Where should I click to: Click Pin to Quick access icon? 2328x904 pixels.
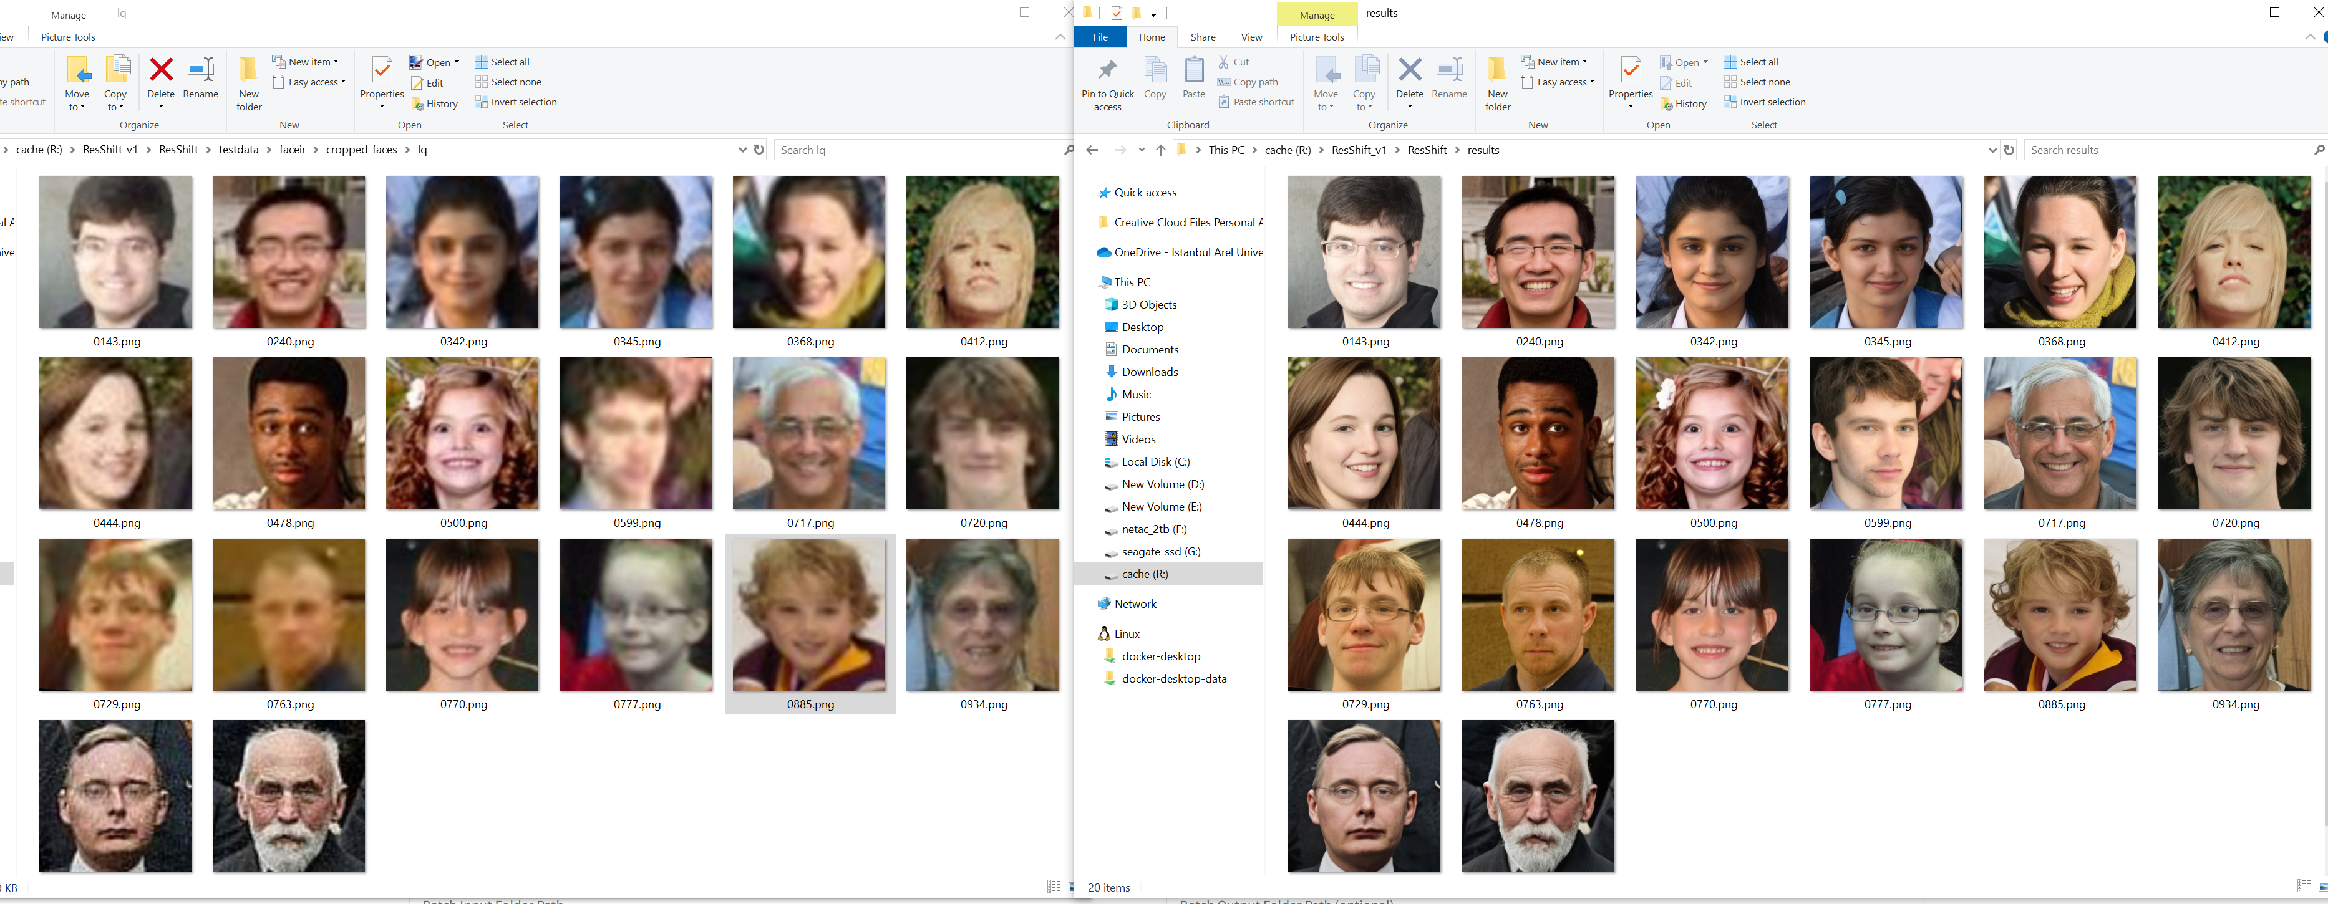1107,71
